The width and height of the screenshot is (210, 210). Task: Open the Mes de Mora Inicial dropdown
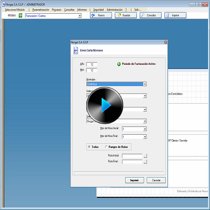145,129
